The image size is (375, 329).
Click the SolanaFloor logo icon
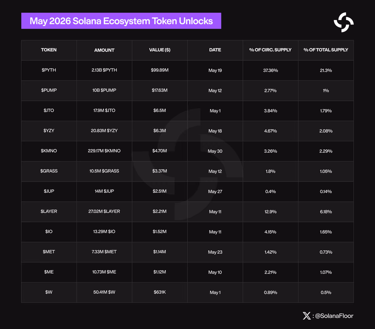coord(344,22)
